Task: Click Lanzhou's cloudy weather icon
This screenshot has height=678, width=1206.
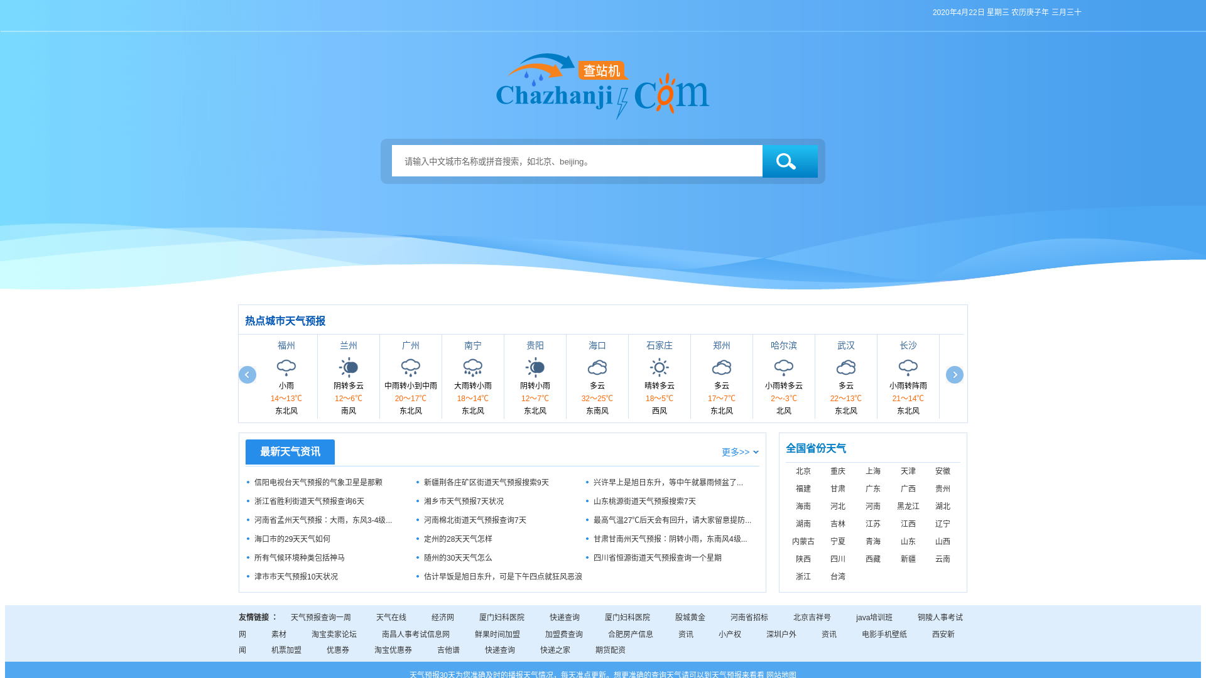Action: pos(349,367)
